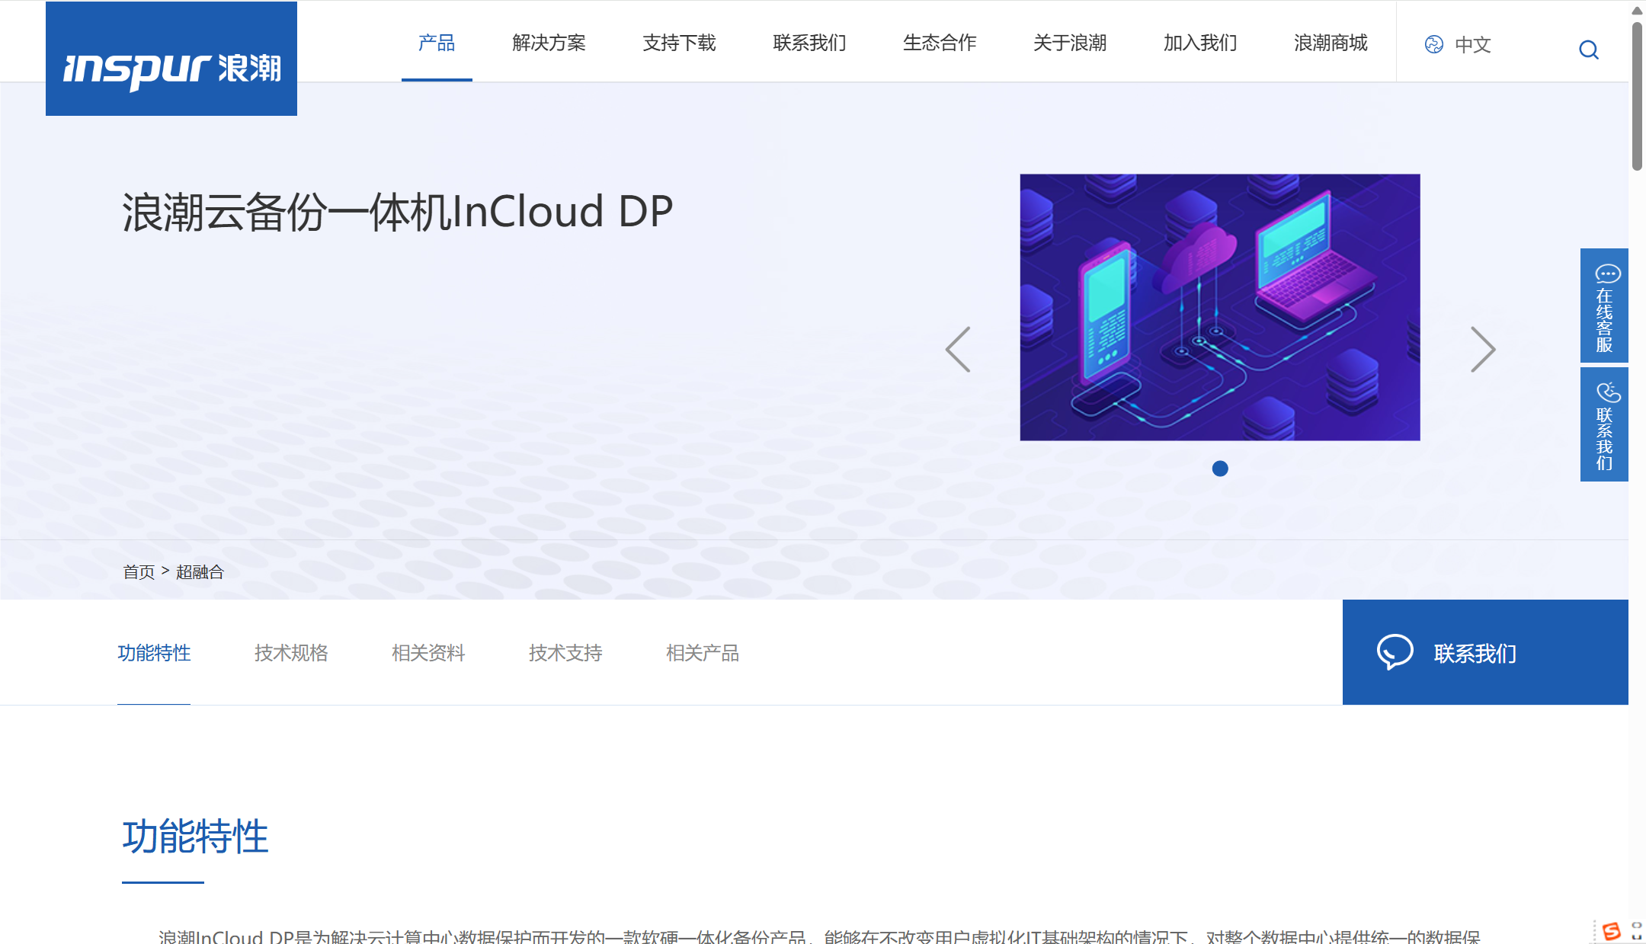Expand the 产品 navigation menu
Screen dimensions: 1646x944
tap(437, 43)
